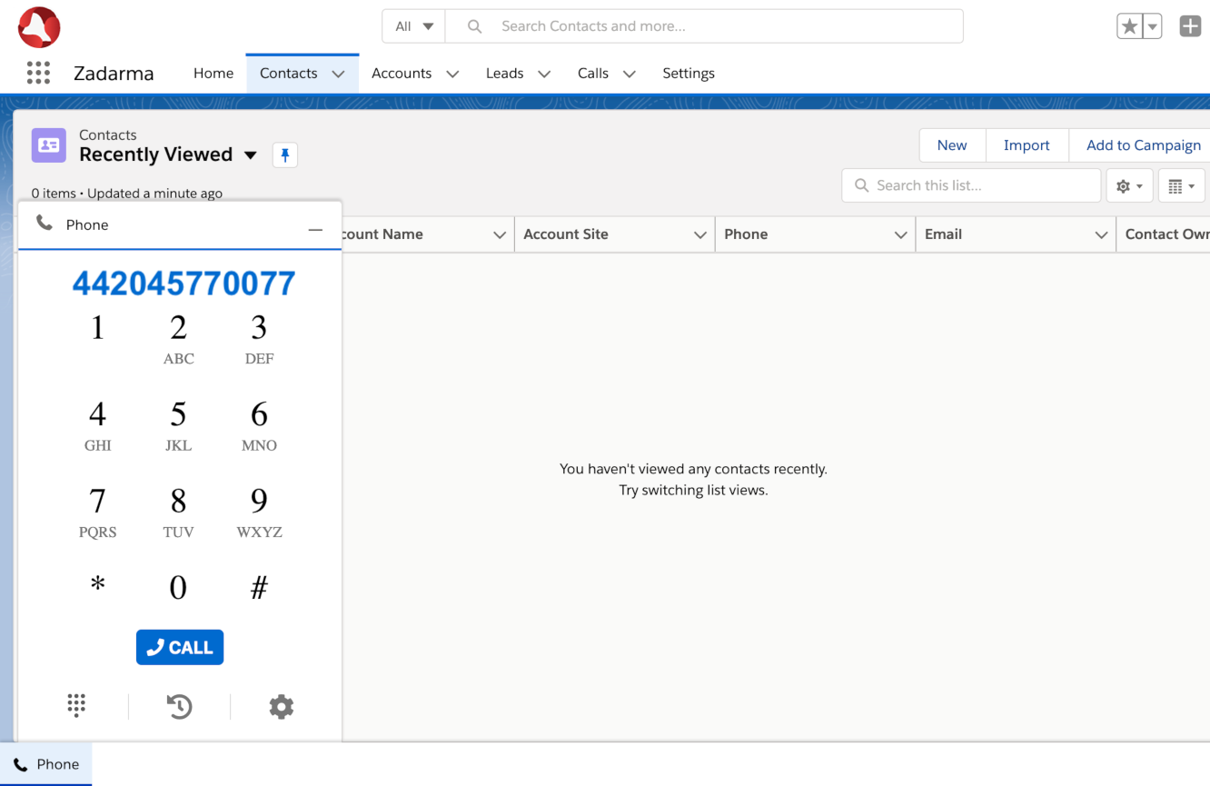Open the App Launcher grid icon
This screenshot has height=786, width=1210.
tap(38, 73)
